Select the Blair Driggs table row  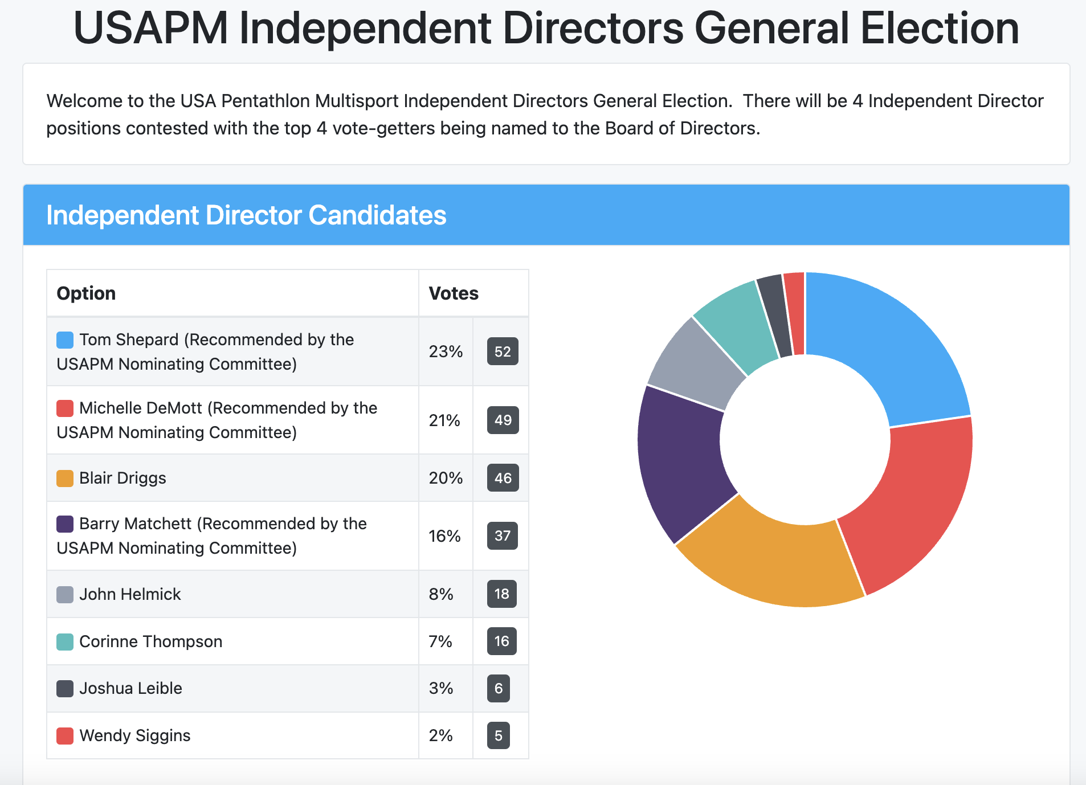pos(228,478)
